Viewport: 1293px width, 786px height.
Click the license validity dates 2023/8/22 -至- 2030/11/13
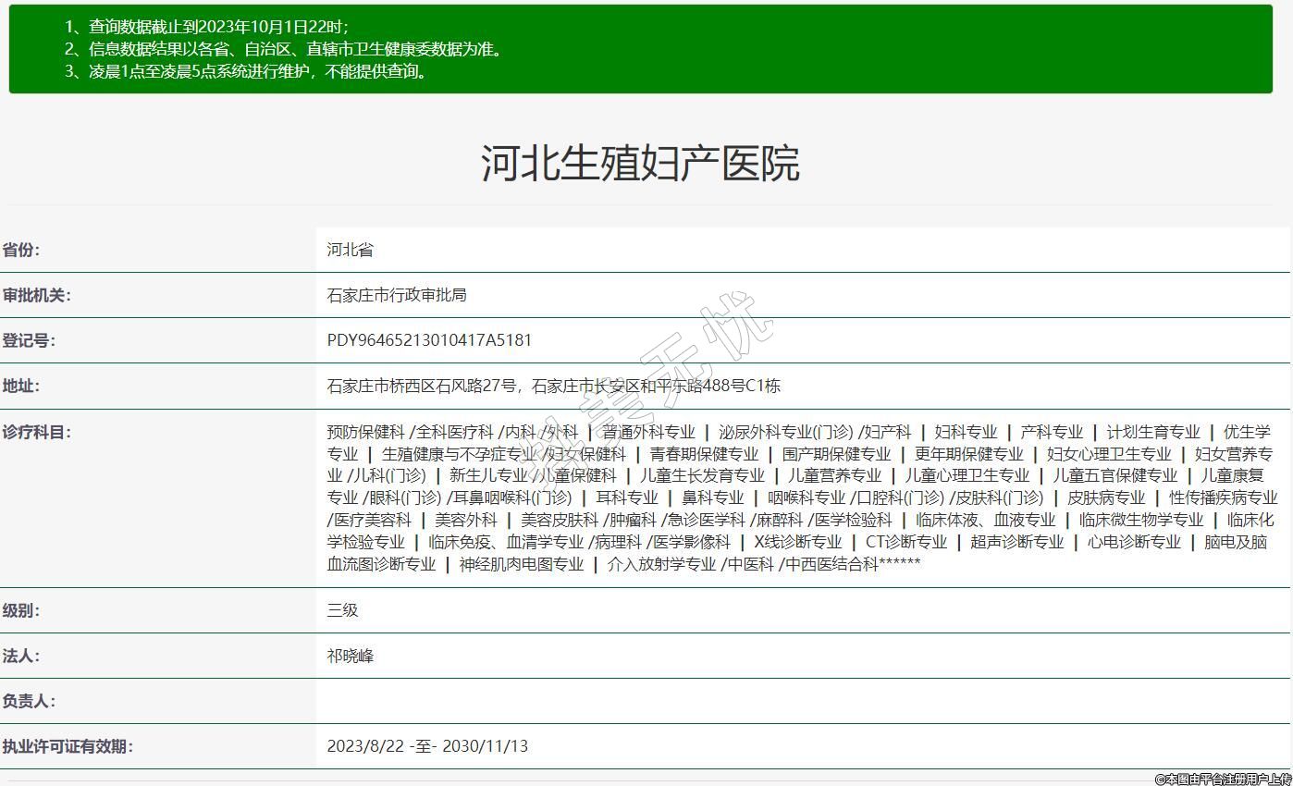tap(427, 746)
